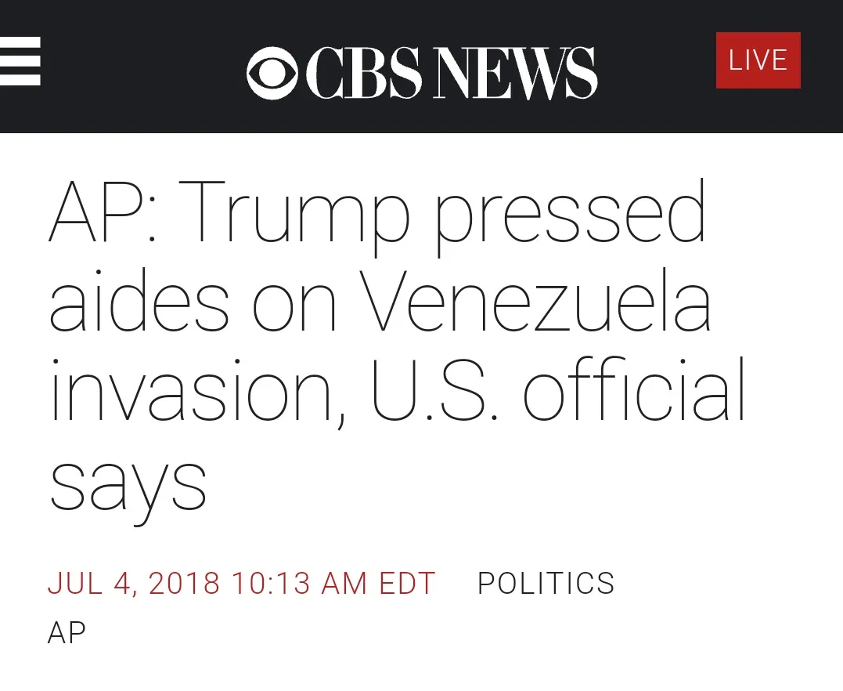Click the AP byline under the date
Screen dimensions: 843x691
pos(67,632)
